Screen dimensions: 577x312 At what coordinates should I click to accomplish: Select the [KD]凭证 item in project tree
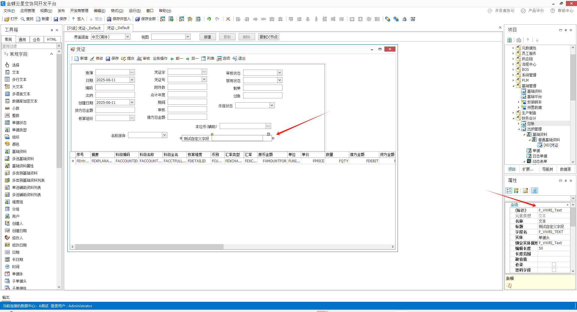click(x=551, y=145)
